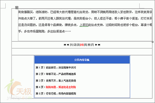155x103 pixels.
Task: Click the line starting 件做点大单了
Action: tap(85, 19)
